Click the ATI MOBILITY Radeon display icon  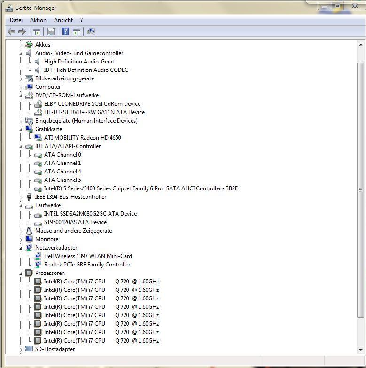[x=38, y=138]
